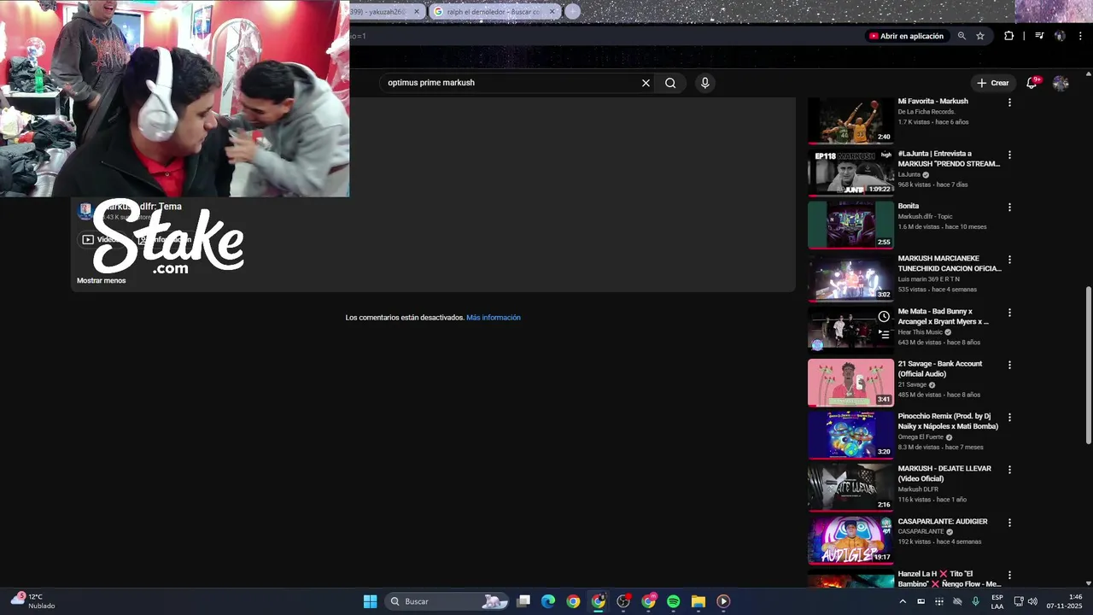Collapse description with Mostrar menos
The height and width of the screenshot is (615, 1093).
point(101,281)
